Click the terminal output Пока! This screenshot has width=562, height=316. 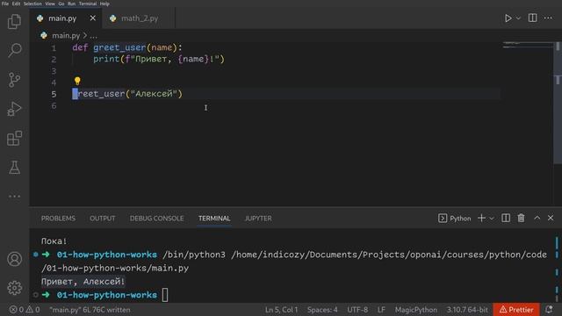(x=54, y=241)
